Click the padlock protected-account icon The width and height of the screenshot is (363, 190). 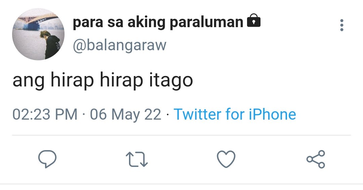[254, 20]
